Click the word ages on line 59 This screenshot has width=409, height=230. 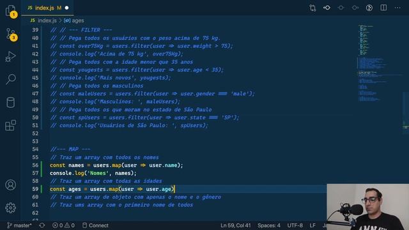tap(75, 189)
